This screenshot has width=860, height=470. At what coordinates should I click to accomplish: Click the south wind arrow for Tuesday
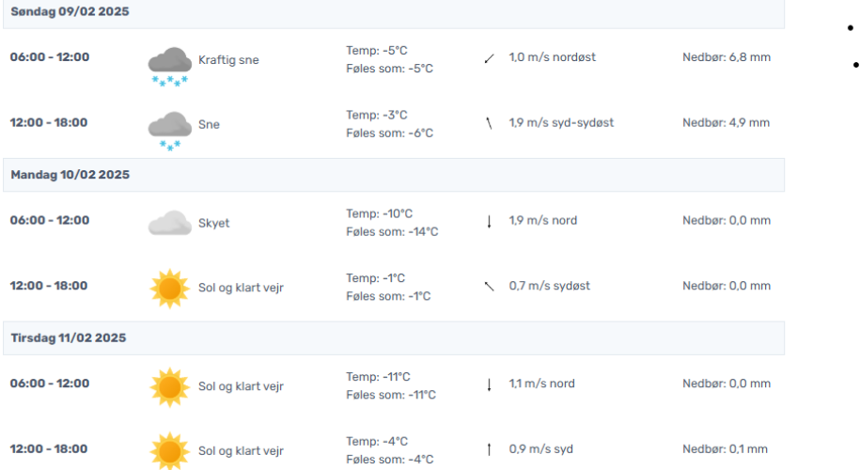click(489, 449)
